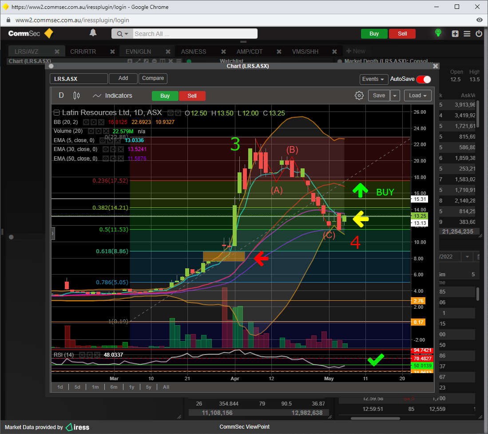Screen dimensions: 488x434
Task: Open settings for RSI (14) indicator
Action: point(90,355)
